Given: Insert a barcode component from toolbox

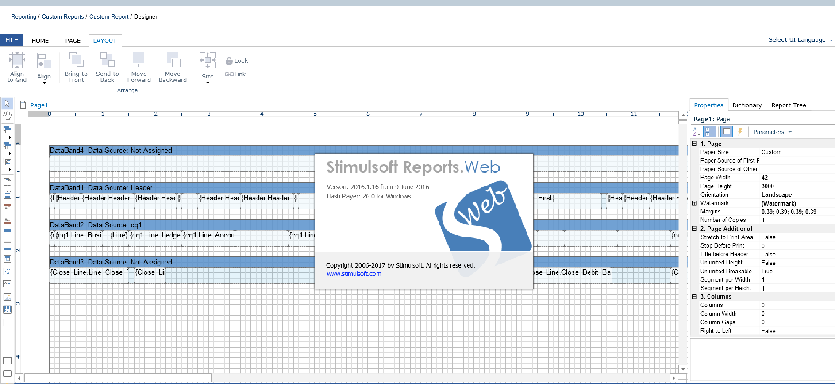Looking at the screenshot, I should [7, 310].
